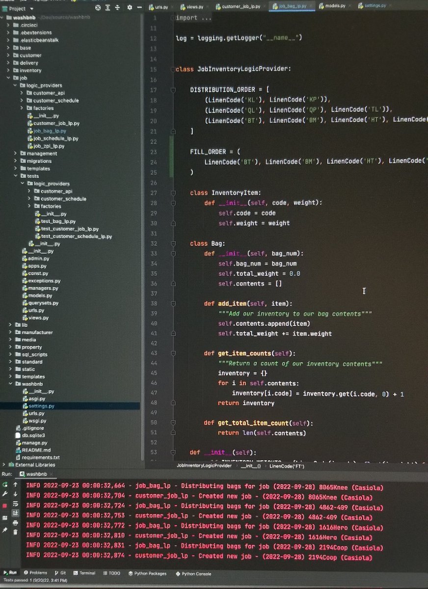Screen dimensions: 428x589
Task: Switch to the settings.py editor tab
Action: 372,7
